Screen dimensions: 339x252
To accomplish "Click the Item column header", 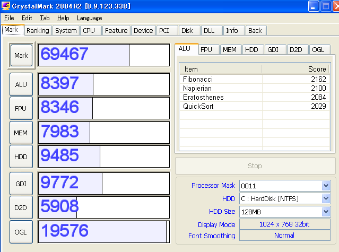I will pyautogui.click(x=221, y=69).
